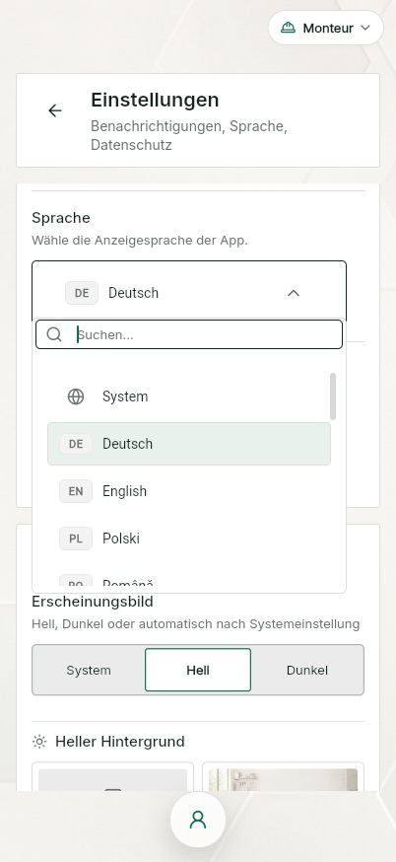Click the globe icon next to System

point(76,396)
